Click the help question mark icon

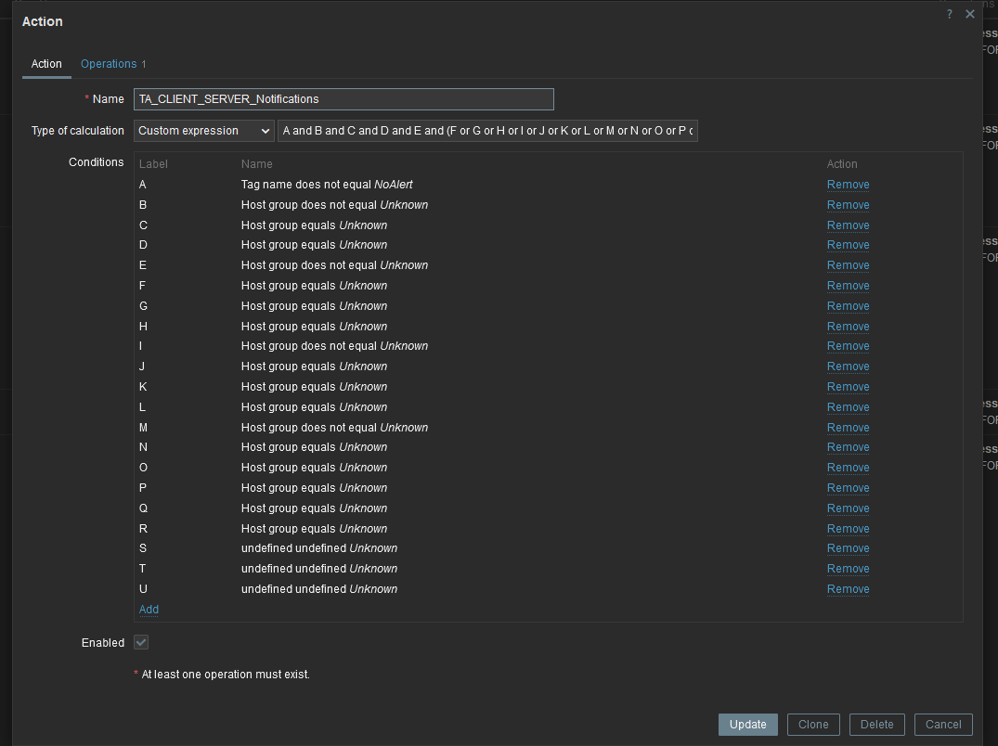coord(949,14)
